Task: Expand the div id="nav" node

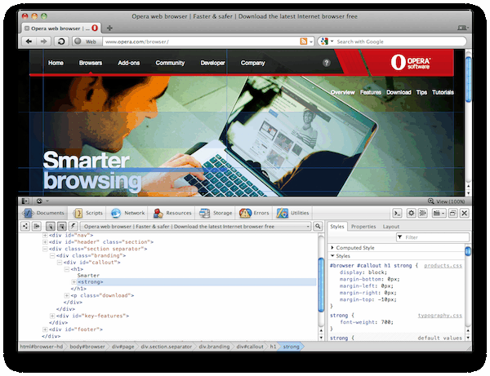Action: 45,235
